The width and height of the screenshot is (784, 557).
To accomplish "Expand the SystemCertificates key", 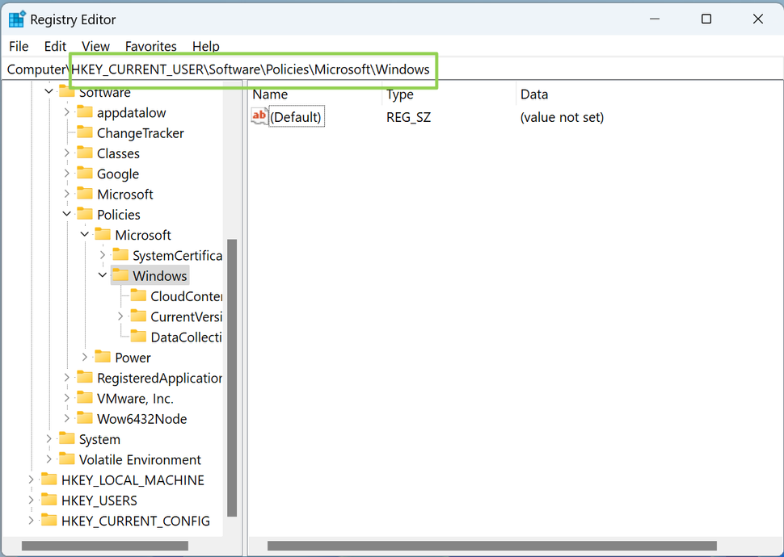I will [x=102, y=255].
